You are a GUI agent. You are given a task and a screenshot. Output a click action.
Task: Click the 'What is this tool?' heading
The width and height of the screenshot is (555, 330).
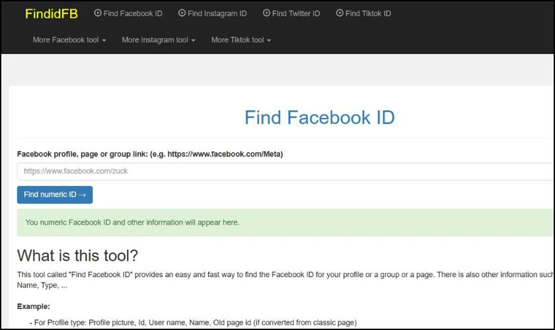[77, 255]
